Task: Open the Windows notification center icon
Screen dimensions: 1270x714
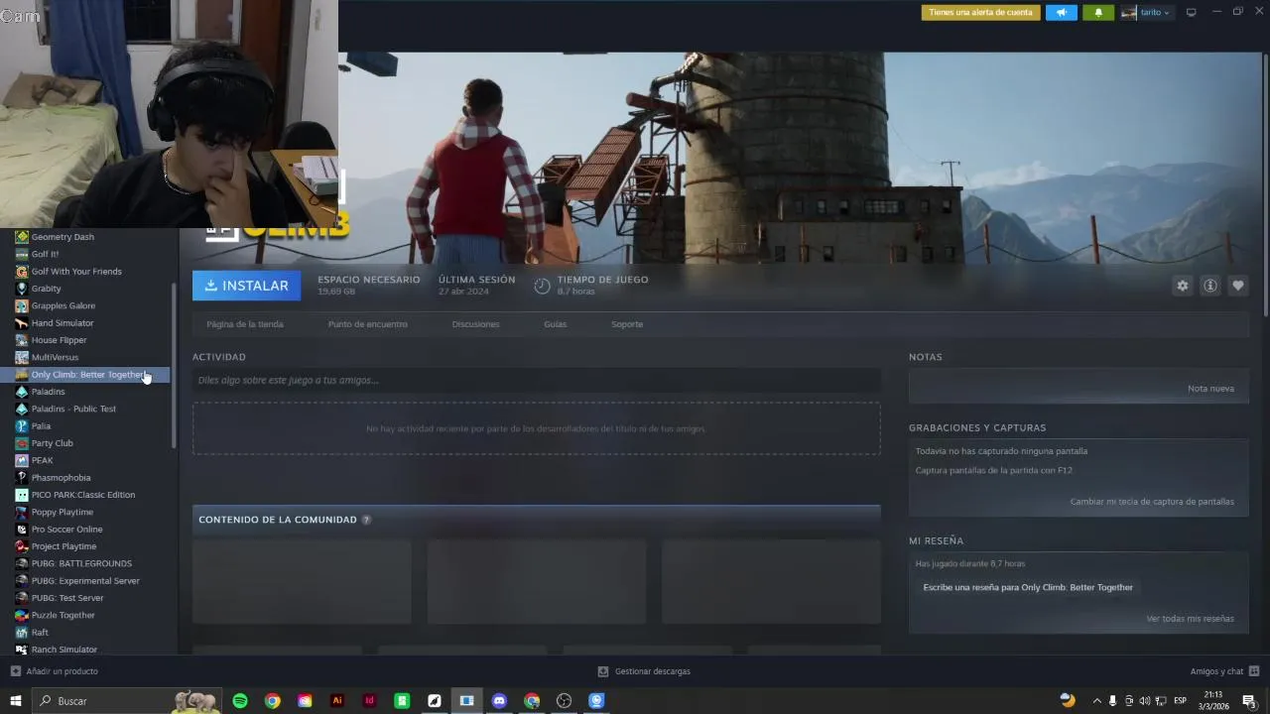Action: click(x=1249, y=701)
